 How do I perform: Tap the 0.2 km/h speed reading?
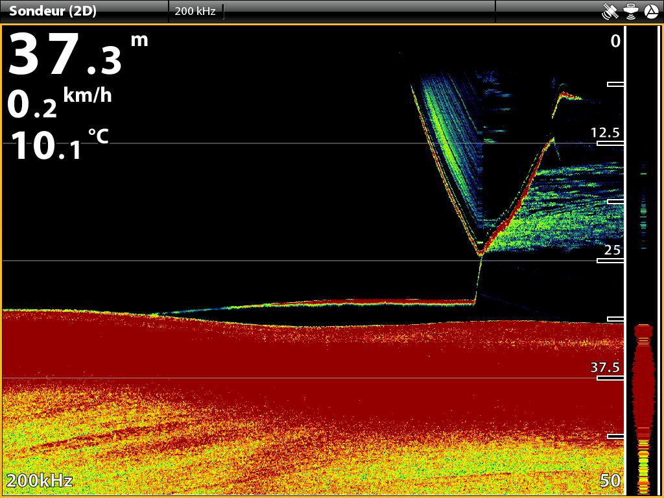tap(60, 102)
